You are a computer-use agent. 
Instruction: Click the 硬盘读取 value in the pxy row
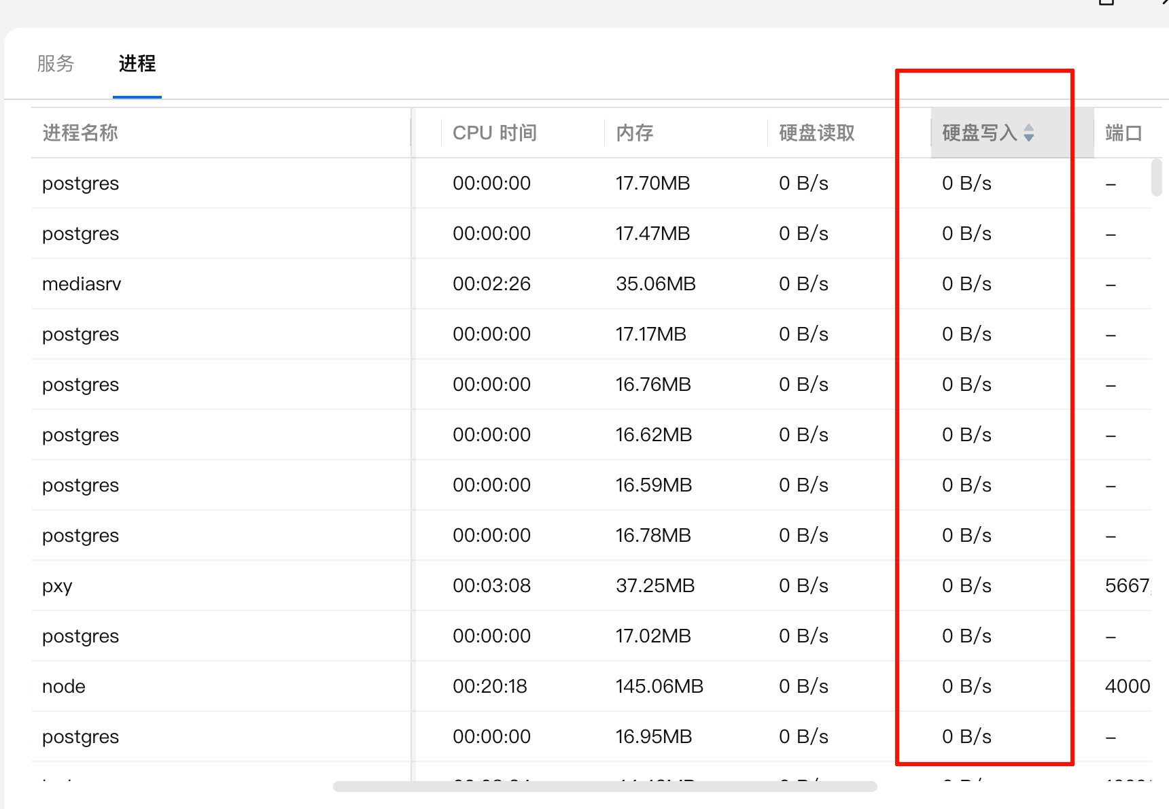pyautogui.click(x=803, y=586)
